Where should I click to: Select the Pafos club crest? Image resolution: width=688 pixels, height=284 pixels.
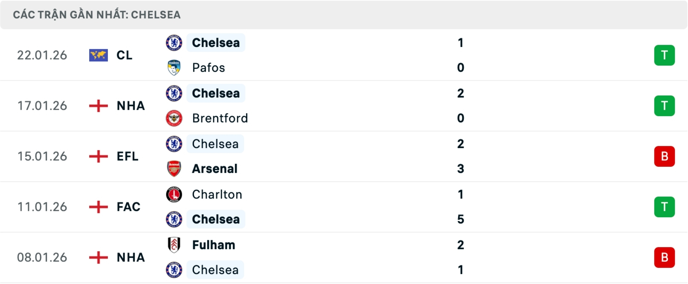click(x=174, y=68)
